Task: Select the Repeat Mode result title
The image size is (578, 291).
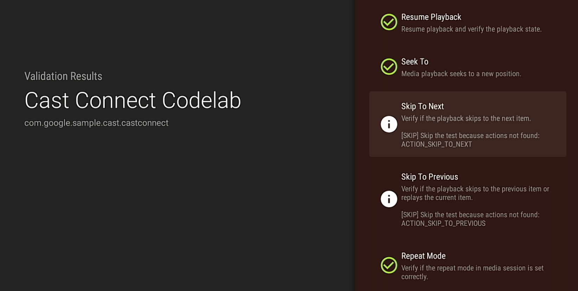Action: [x=423, y=256]
